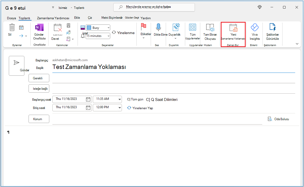This screenshot has height=187, width=304.
Task: Collapse the ribbon with the chevron
Action: (297, 44)
